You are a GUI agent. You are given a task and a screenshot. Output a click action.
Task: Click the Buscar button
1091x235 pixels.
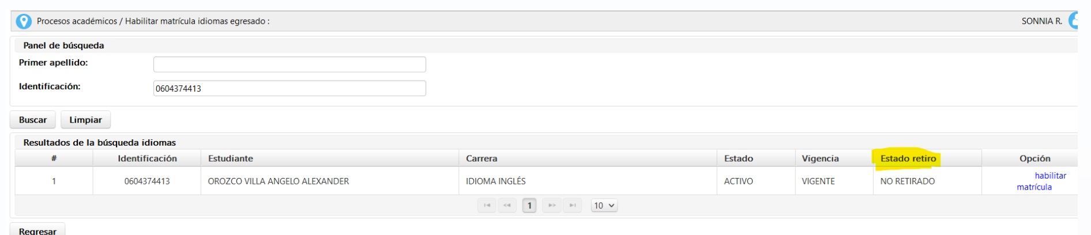click(x=33, y=120)
